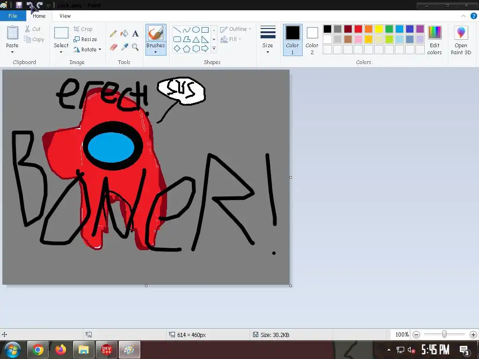479x359 pixels.
Task: Pick the Right arrow shape
Action: tap(205, 49)
